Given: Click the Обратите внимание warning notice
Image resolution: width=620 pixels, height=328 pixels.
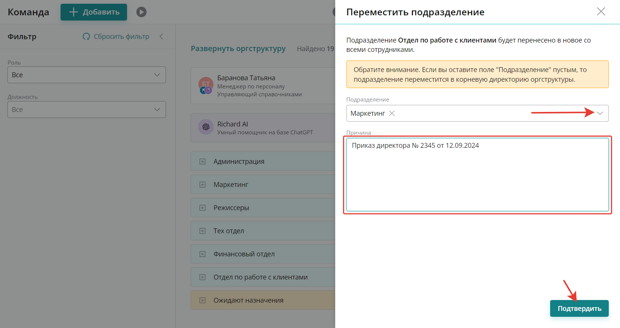Looking at the screenshot, I should [477, 74].
